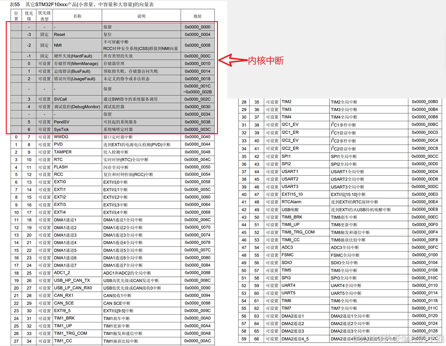Select address 0x0000_003C
The width and height of the screenshot is (446, 346).
(197, 129)
